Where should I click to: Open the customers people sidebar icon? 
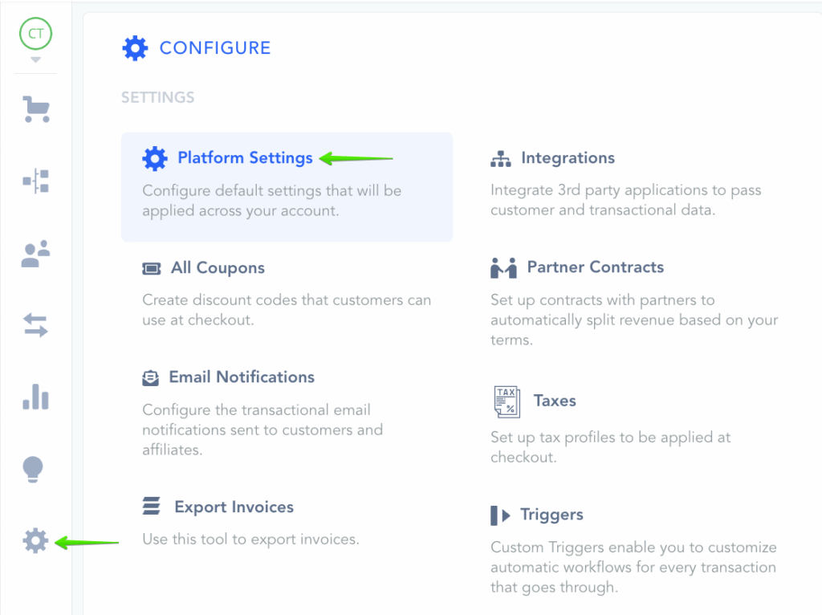coord(36,254)
